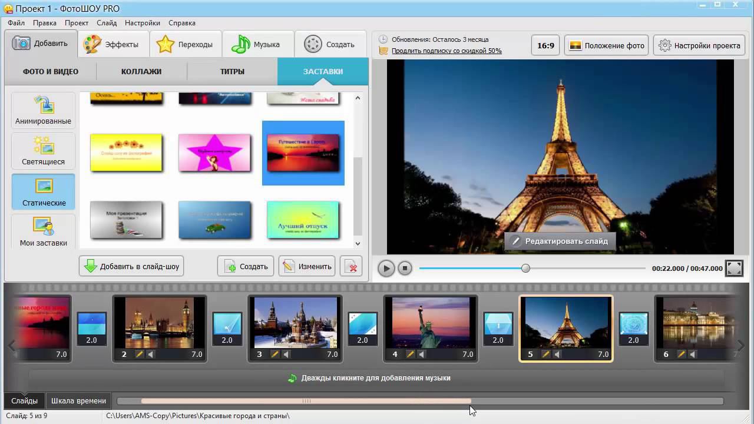Click the sound icon on slide 2
The height and width of the screenshot is (424, 754).
coord(151,355)
